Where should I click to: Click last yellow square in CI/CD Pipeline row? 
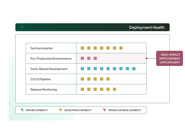pyautogui.click(x=108, y=79)
